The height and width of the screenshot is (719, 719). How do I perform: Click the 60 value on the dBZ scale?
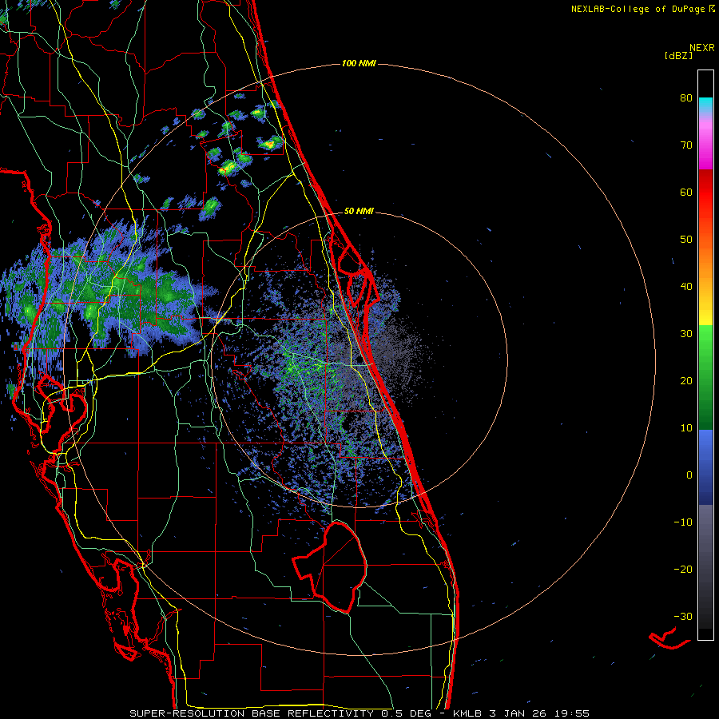[x=686, y=192]
